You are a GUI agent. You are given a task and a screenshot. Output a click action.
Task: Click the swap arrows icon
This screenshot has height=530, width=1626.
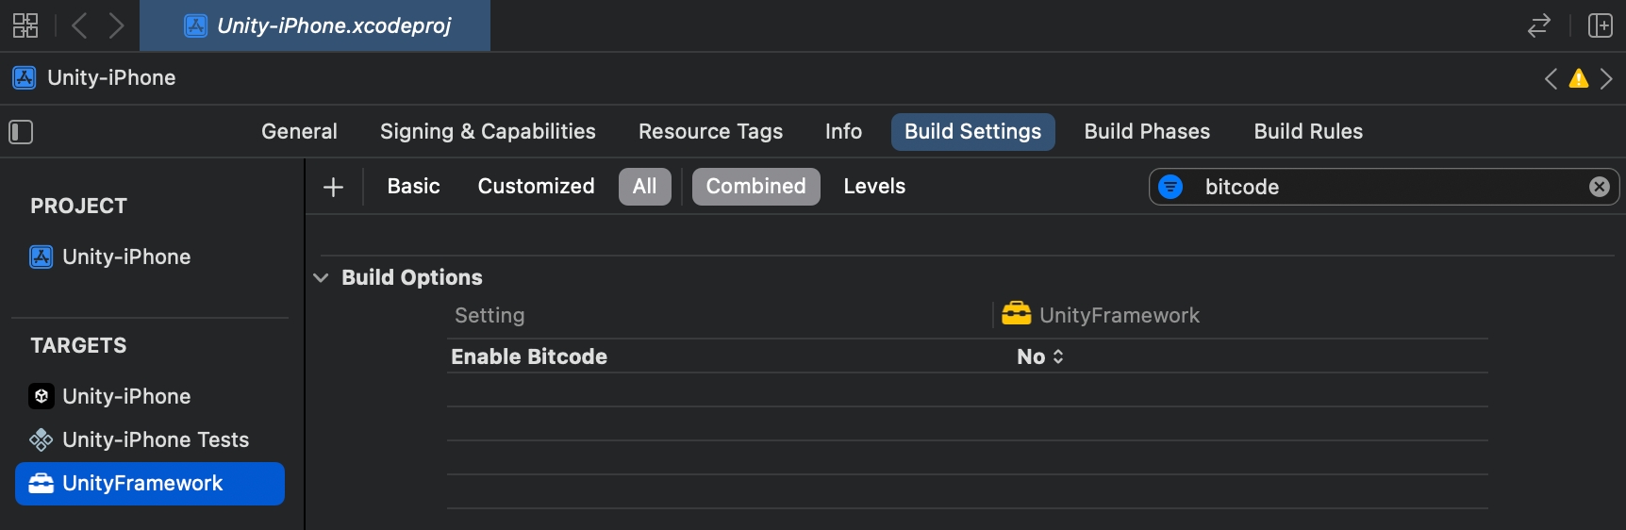tap(1538, 25)
